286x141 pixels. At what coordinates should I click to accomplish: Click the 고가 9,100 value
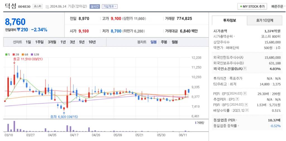point(116,18)
